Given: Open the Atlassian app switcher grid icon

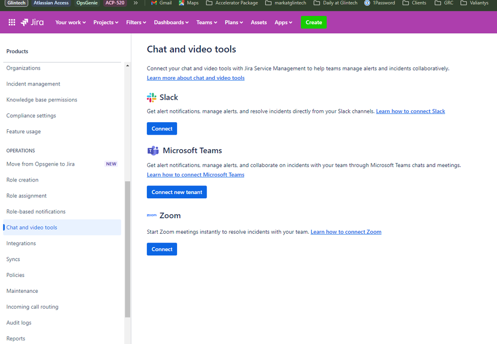Looking at the screenshot, I should pyautogui.click(x=11, y=22).
